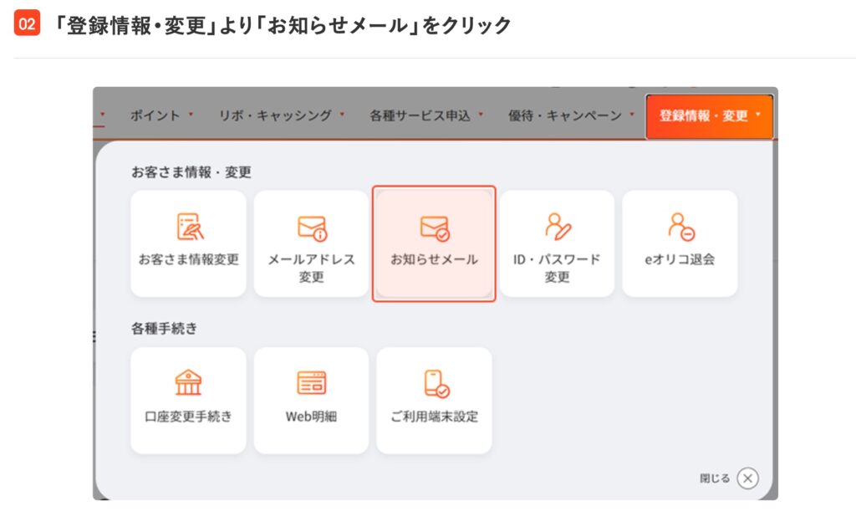856x527 pixels.
Task: Open the メールアドレス変更 label
Action: point(311,268)
